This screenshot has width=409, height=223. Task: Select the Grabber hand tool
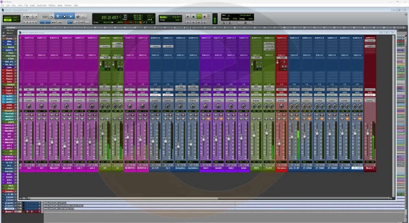click(71, 16)
